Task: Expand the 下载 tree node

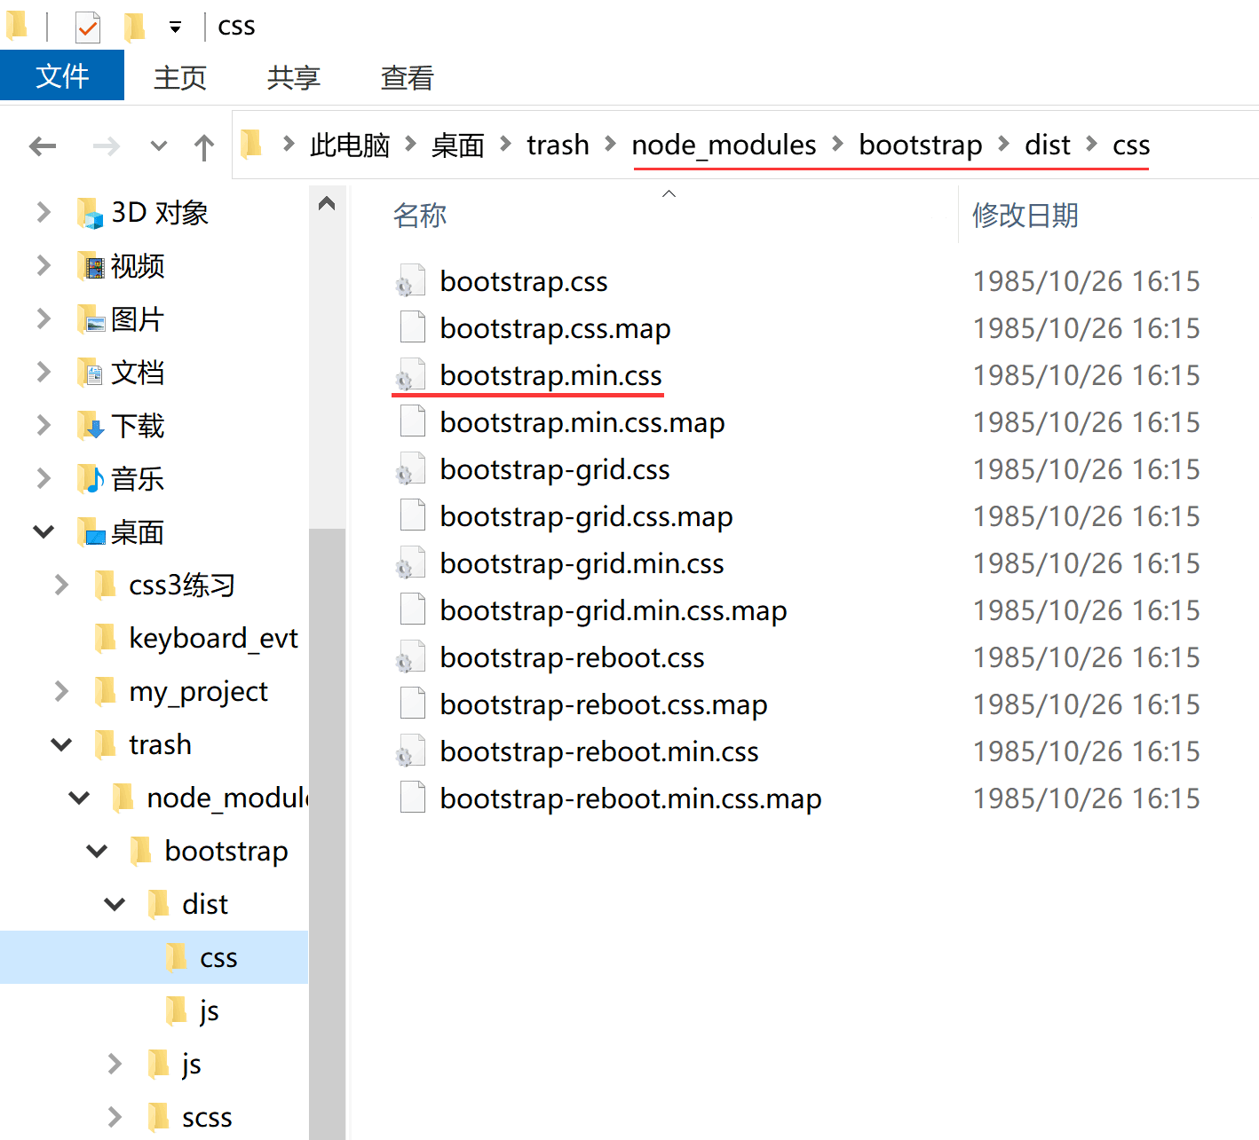Action: pos(44,426)
